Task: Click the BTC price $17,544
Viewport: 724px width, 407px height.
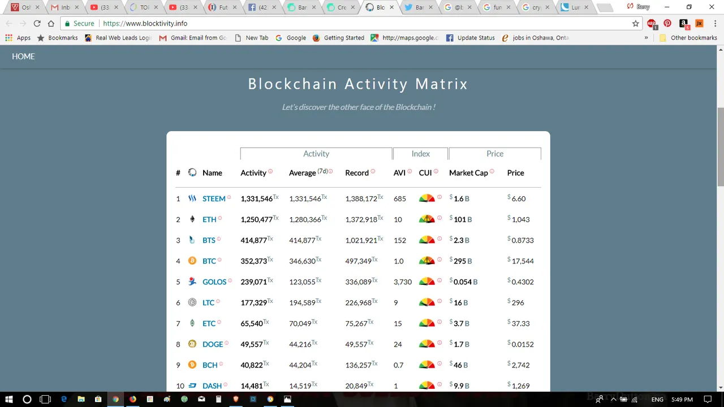Action: (x=520, y=261)
